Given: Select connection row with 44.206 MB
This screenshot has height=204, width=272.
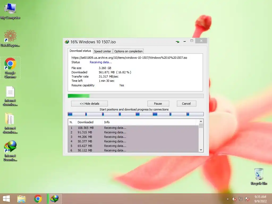Looking at the screenshot, I should pyautogui.click(x=133, y=137).
